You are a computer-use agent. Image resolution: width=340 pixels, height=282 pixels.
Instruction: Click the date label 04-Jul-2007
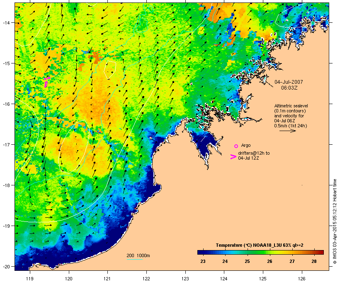289,82
